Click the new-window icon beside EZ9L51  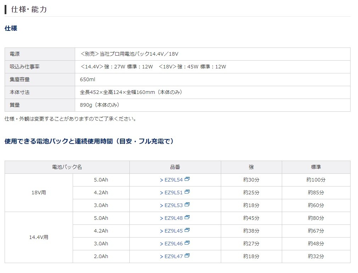tap(187, 192)
